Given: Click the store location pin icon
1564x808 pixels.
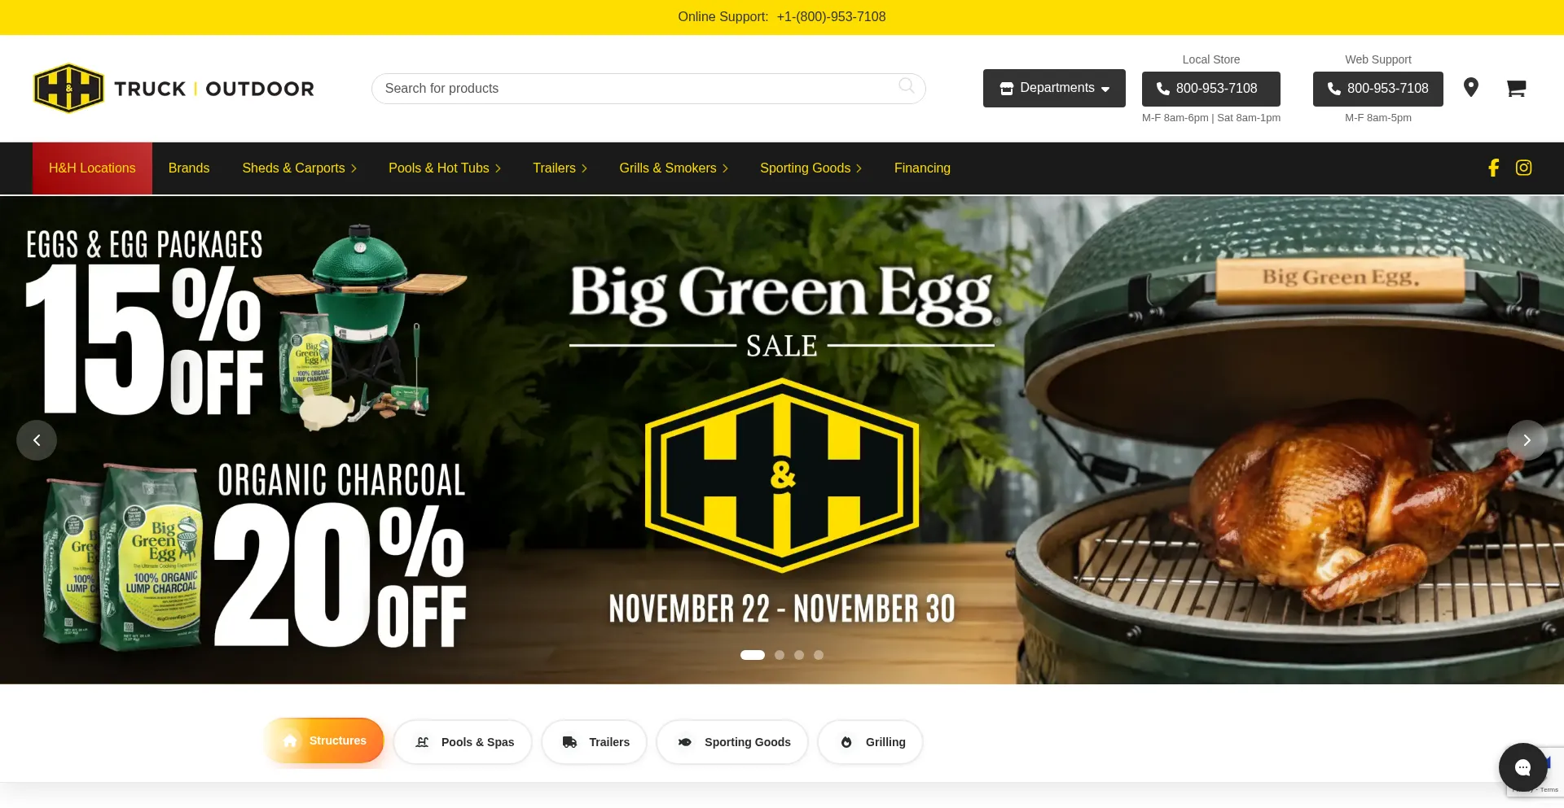Looking at the screenshot, I should click(1470, 87).
